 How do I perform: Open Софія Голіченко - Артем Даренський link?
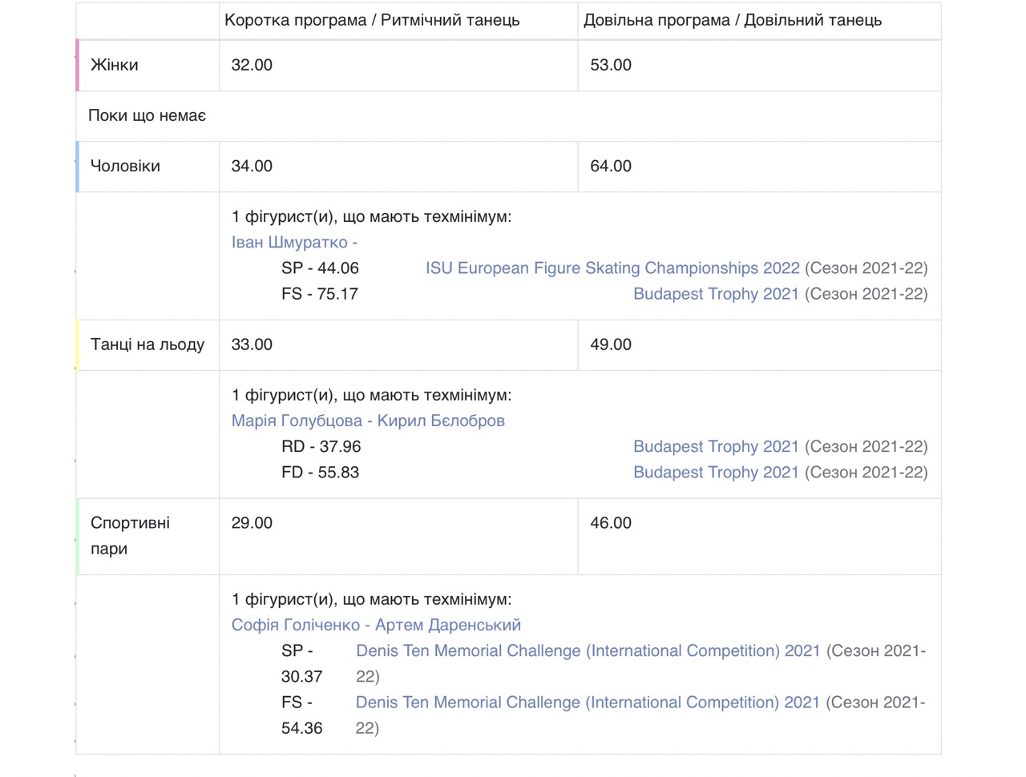376,625
